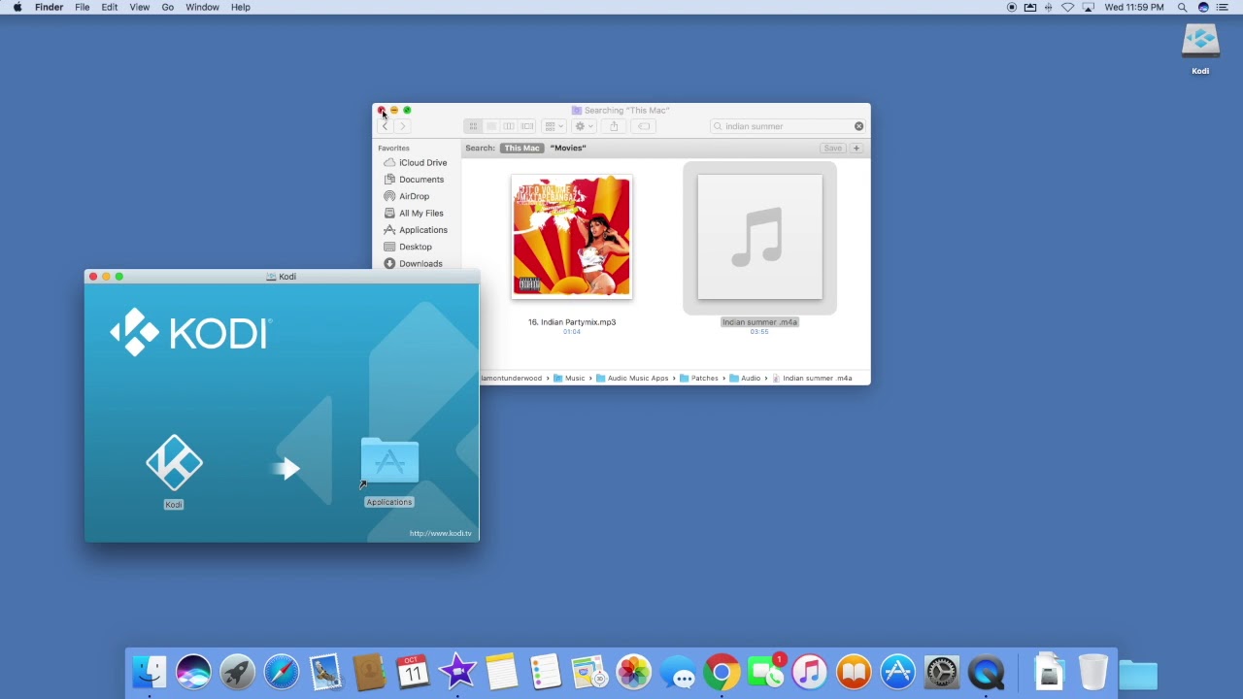Share selected file via Finder share button
1243x699 pixels.
(614, 126)
